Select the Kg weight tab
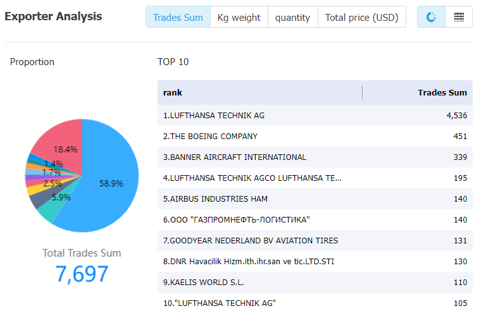The image size is (479, 311). point(239,17)
